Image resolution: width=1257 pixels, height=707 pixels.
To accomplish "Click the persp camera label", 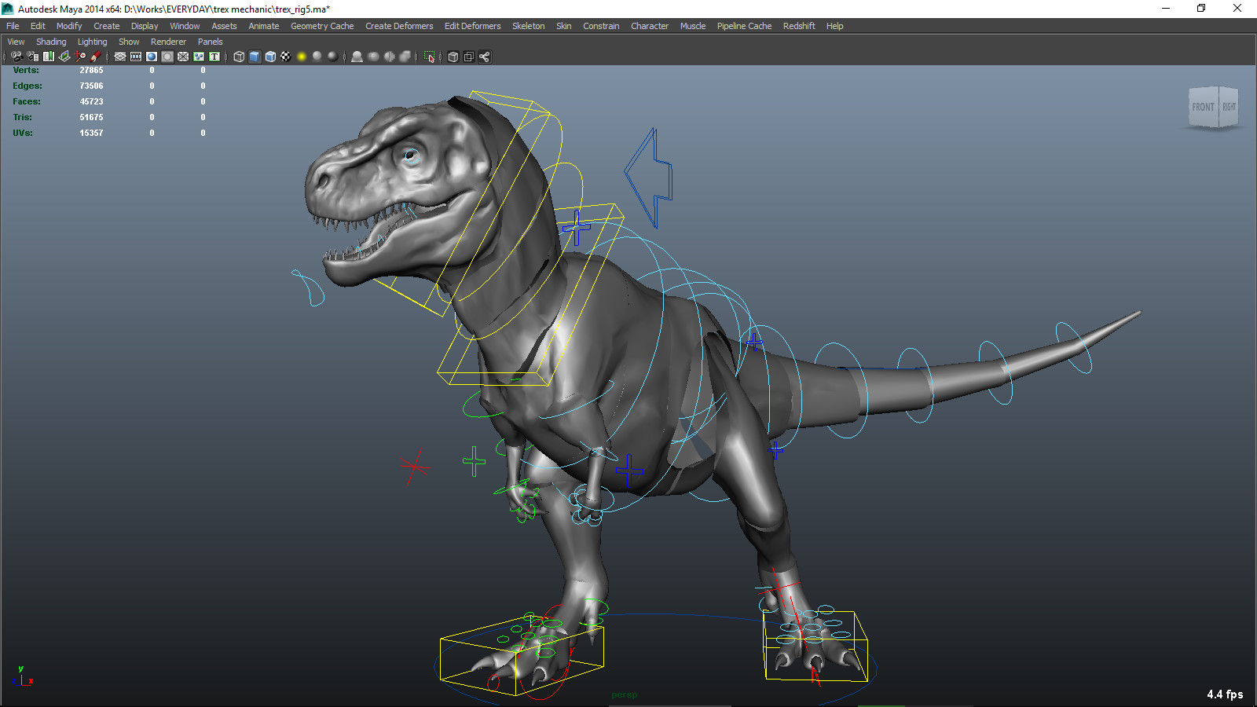I will [624, 694].
